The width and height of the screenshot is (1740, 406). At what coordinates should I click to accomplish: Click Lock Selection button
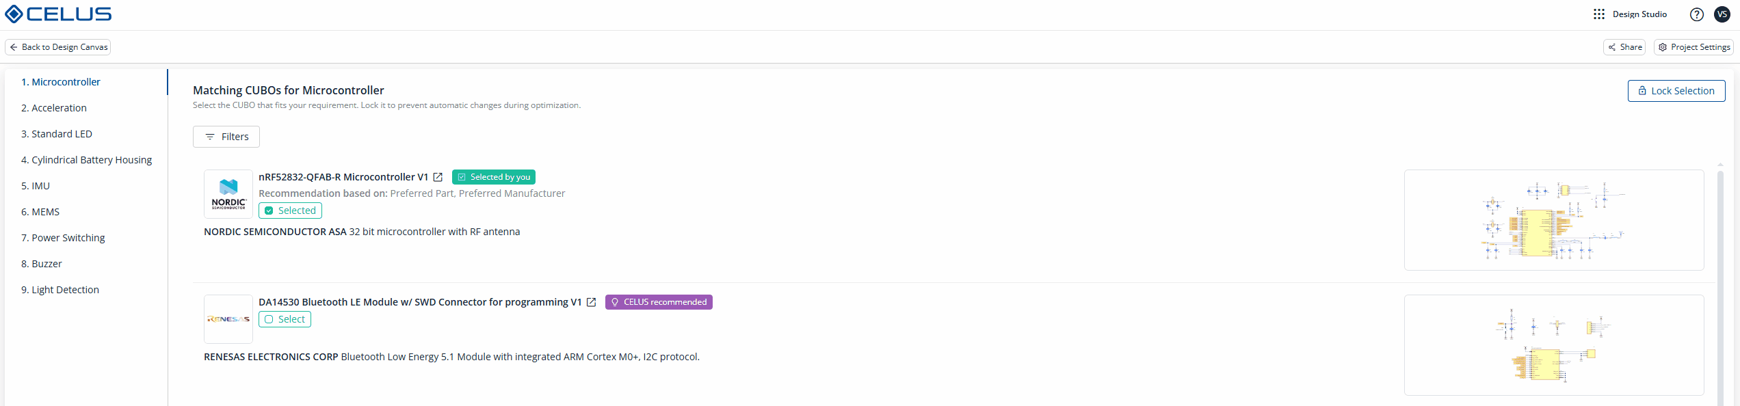coord(1676,91)
